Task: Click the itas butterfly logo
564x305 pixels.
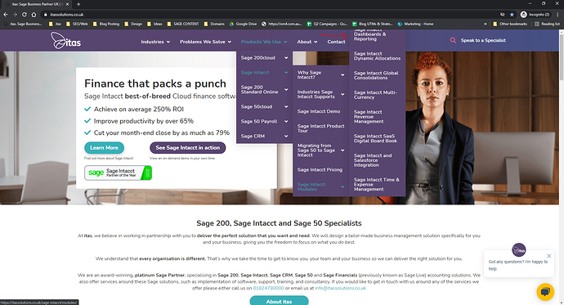Action: coord(66,41)
